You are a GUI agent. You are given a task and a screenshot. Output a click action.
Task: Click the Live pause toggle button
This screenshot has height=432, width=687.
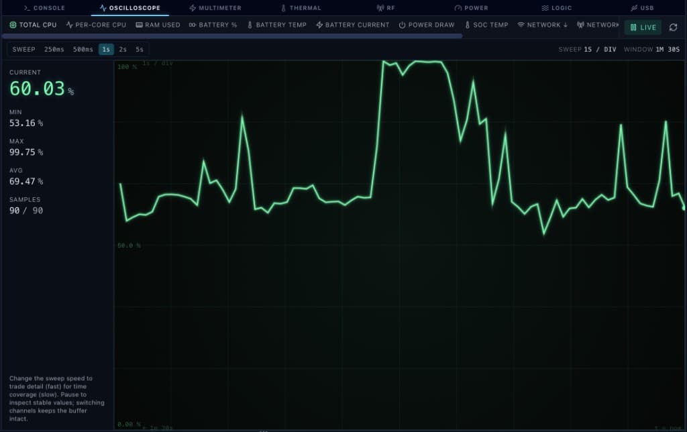pos(643,27)
